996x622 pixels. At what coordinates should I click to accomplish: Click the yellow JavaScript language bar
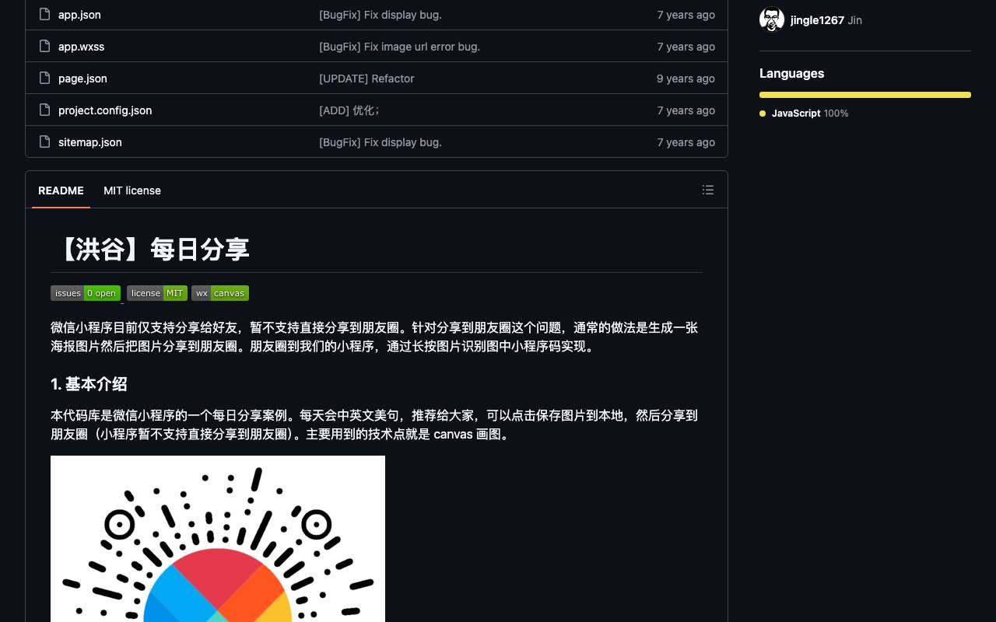[x=865, y=95]
